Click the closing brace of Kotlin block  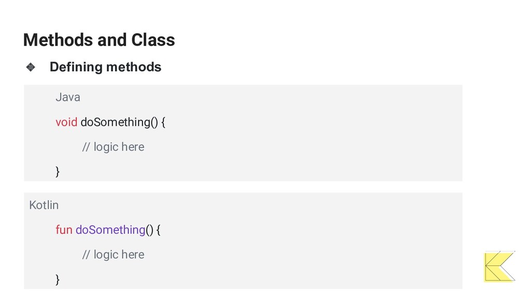click(58, 279)
